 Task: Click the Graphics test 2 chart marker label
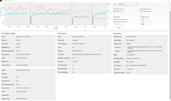click(31, 20)
